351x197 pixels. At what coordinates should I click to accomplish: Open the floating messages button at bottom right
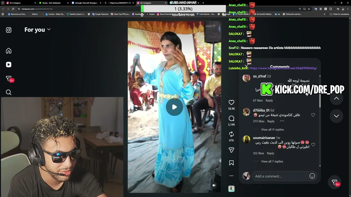pyautogui.click(x=335, y=182)
